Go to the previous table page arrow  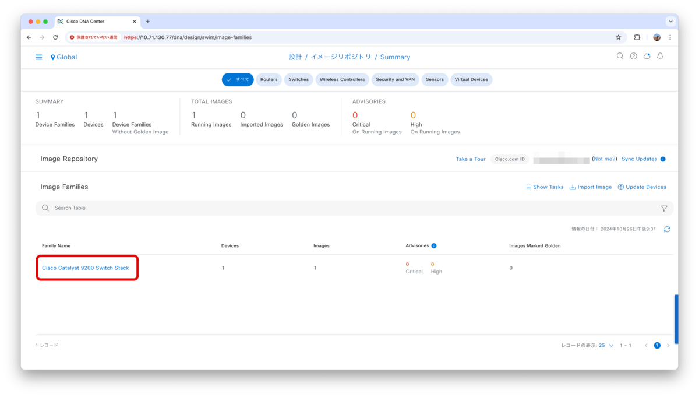pyautogui.click(x=646, y=346)
